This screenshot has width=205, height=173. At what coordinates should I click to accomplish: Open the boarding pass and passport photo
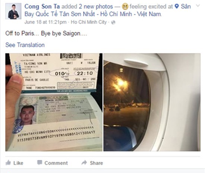(x=54, y=102)
